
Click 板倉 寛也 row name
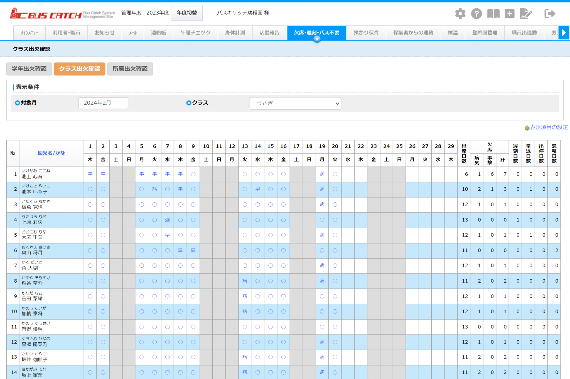[x=32, y=207]
